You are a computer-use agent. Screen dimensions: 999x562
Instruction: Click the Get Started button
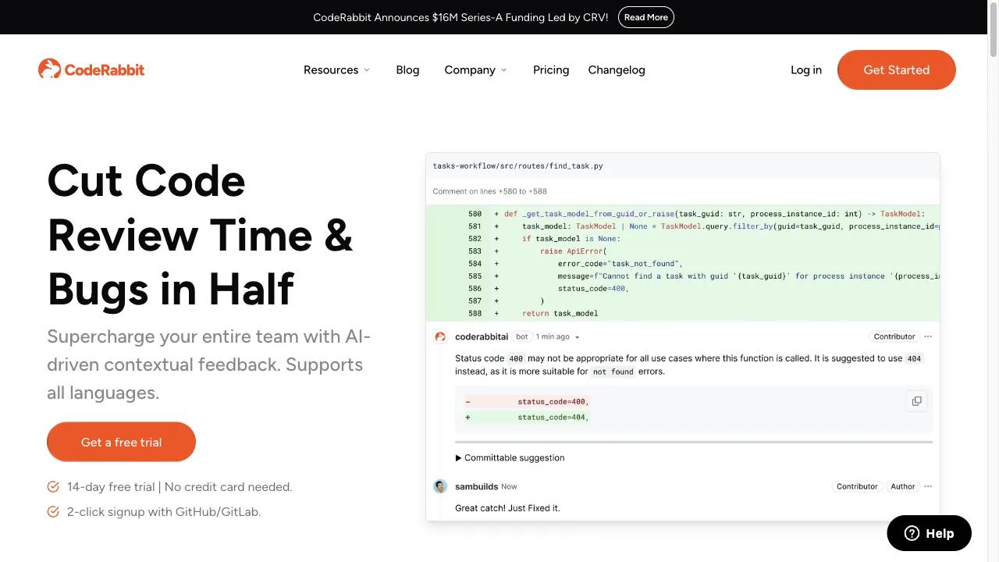[x=896, y=69]
